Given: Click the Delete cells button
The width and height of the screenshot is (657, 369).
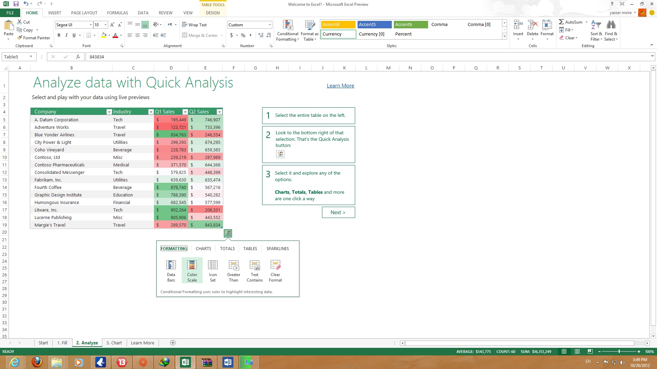Looking at the screenshot, I should point(532,30).
